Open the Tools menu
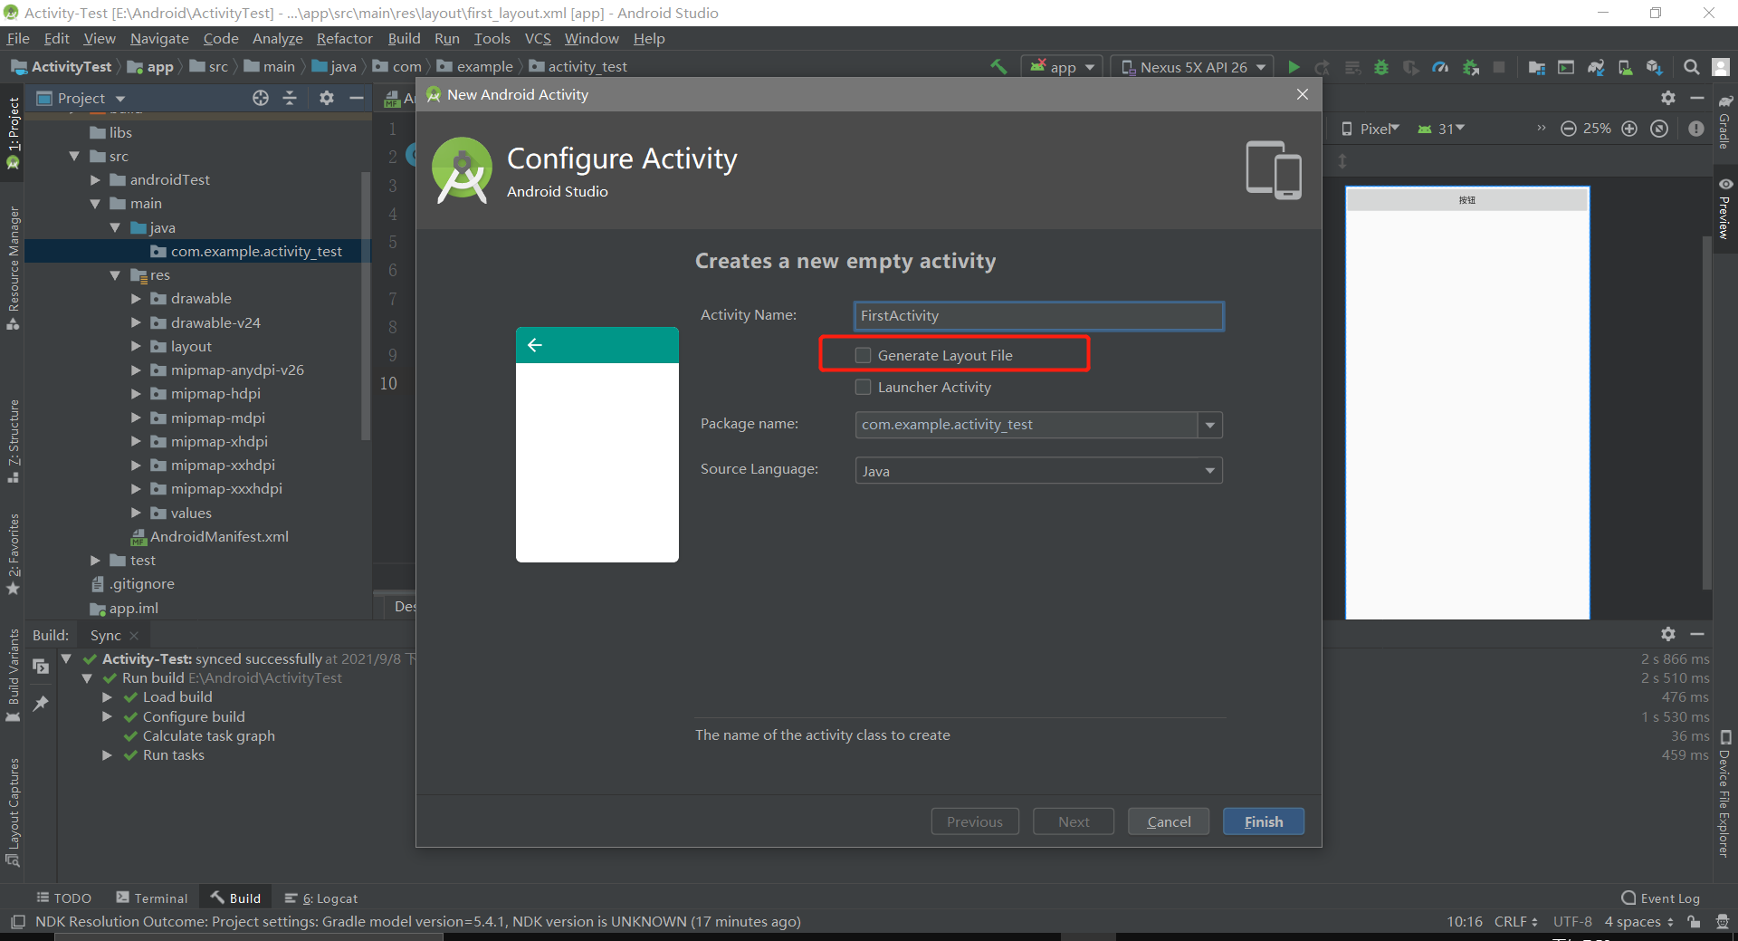 coord(492,38)
